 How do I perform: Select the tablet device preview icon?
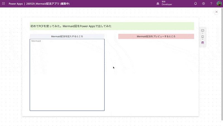pos(203,30)
